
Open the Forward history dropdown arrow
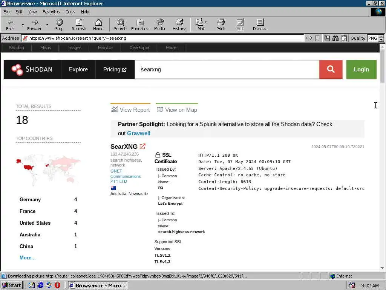[47, 25]
